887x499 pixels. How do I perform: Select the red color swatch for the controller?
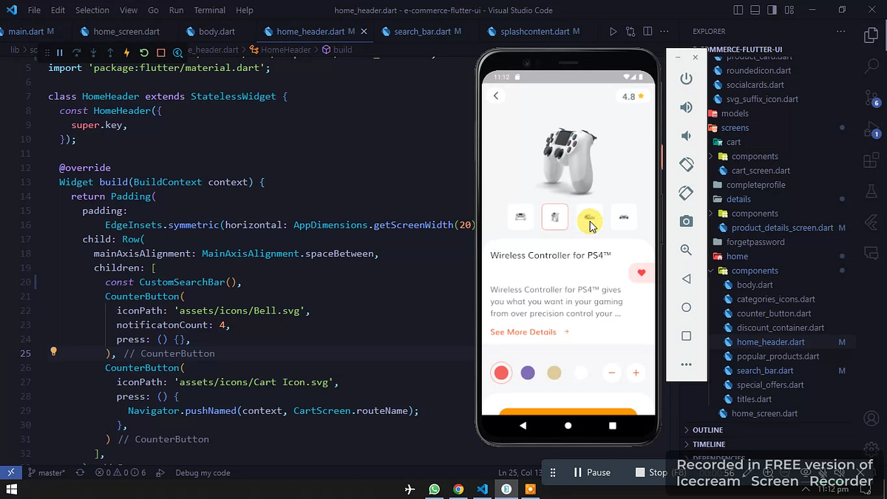click(x=501, y=373)
